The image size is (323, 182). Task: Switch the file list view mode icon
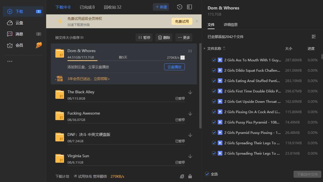point(313,37)
